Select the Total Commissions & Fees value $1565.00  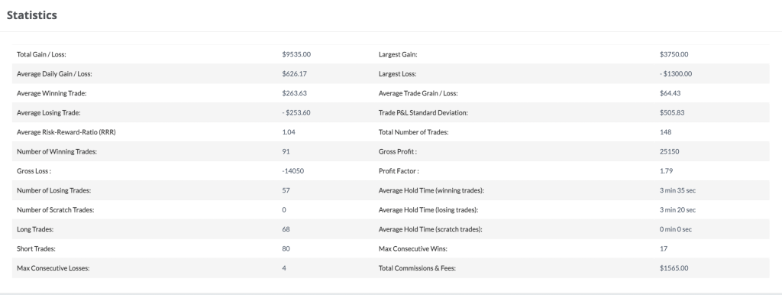pos(674,268)
